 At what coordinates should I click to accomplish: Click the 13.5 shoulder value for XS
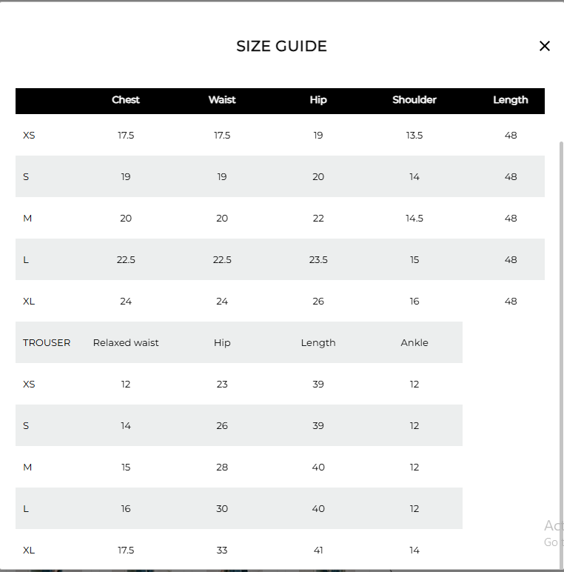414,136
